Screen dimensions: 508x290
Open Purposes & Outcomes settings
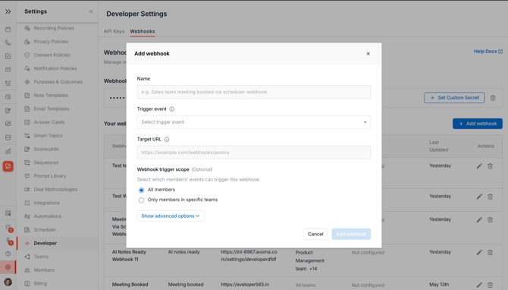[58, 82]
